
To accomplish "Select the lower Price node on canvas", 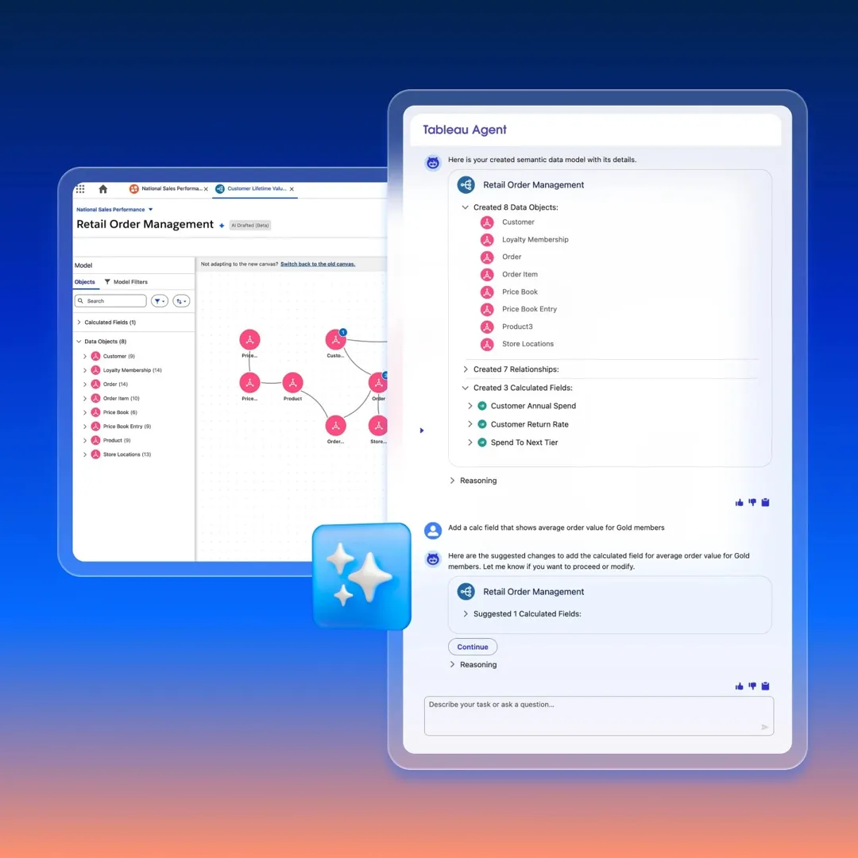I will tap(249, 382).
